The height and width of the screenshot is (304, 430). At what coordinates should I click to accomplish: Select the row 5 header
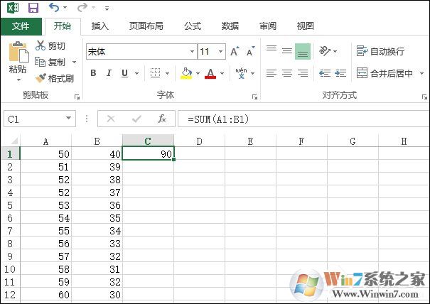pos(10,205)
